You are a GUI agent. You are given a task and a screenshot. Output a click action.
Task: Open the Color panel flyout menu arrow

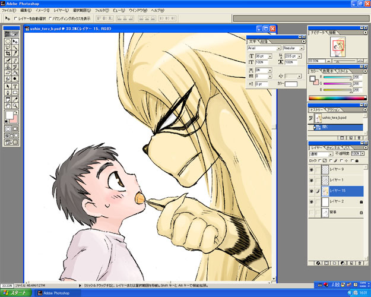coord(365,71)
